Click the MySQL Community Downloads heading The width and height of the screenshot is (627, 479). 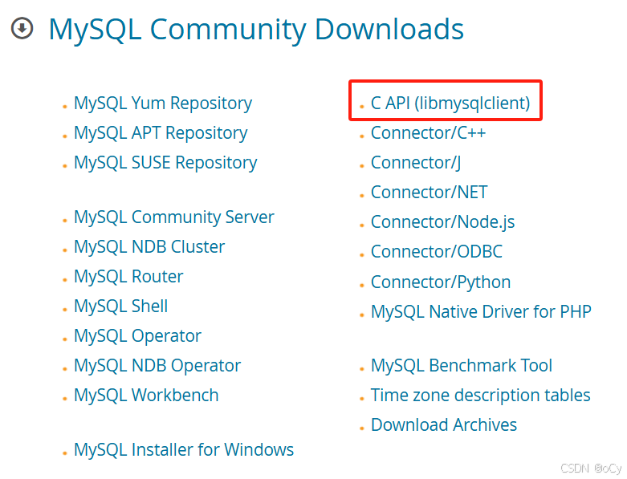(x=256, y=29)
